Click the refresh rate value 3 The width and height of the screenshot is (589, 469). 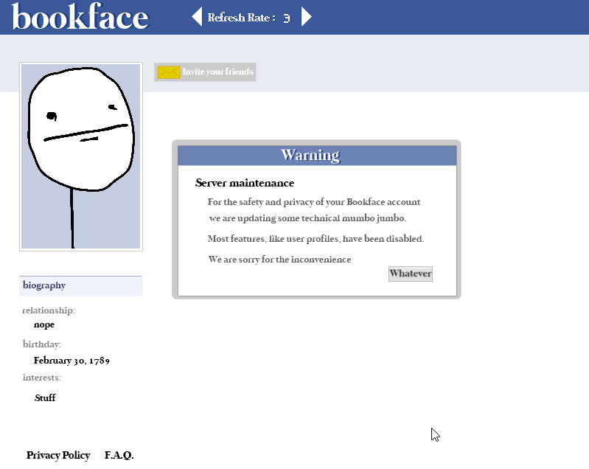pyautogui.click(x=286, y=18)
